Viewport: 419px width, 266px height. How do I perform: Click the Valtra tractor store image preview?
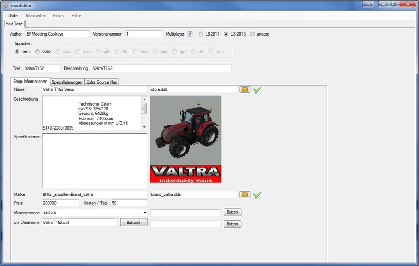click(185, 139)
